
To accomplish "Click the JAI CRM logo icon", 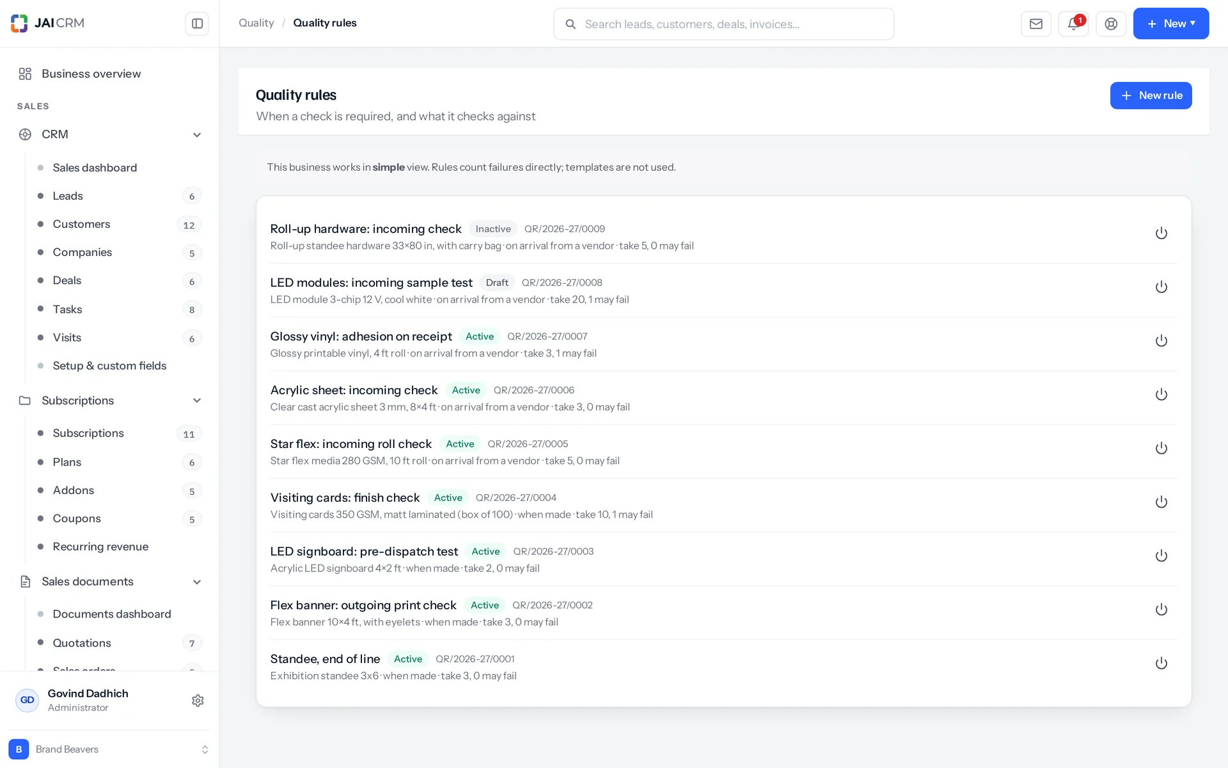I will click(19, 23).
